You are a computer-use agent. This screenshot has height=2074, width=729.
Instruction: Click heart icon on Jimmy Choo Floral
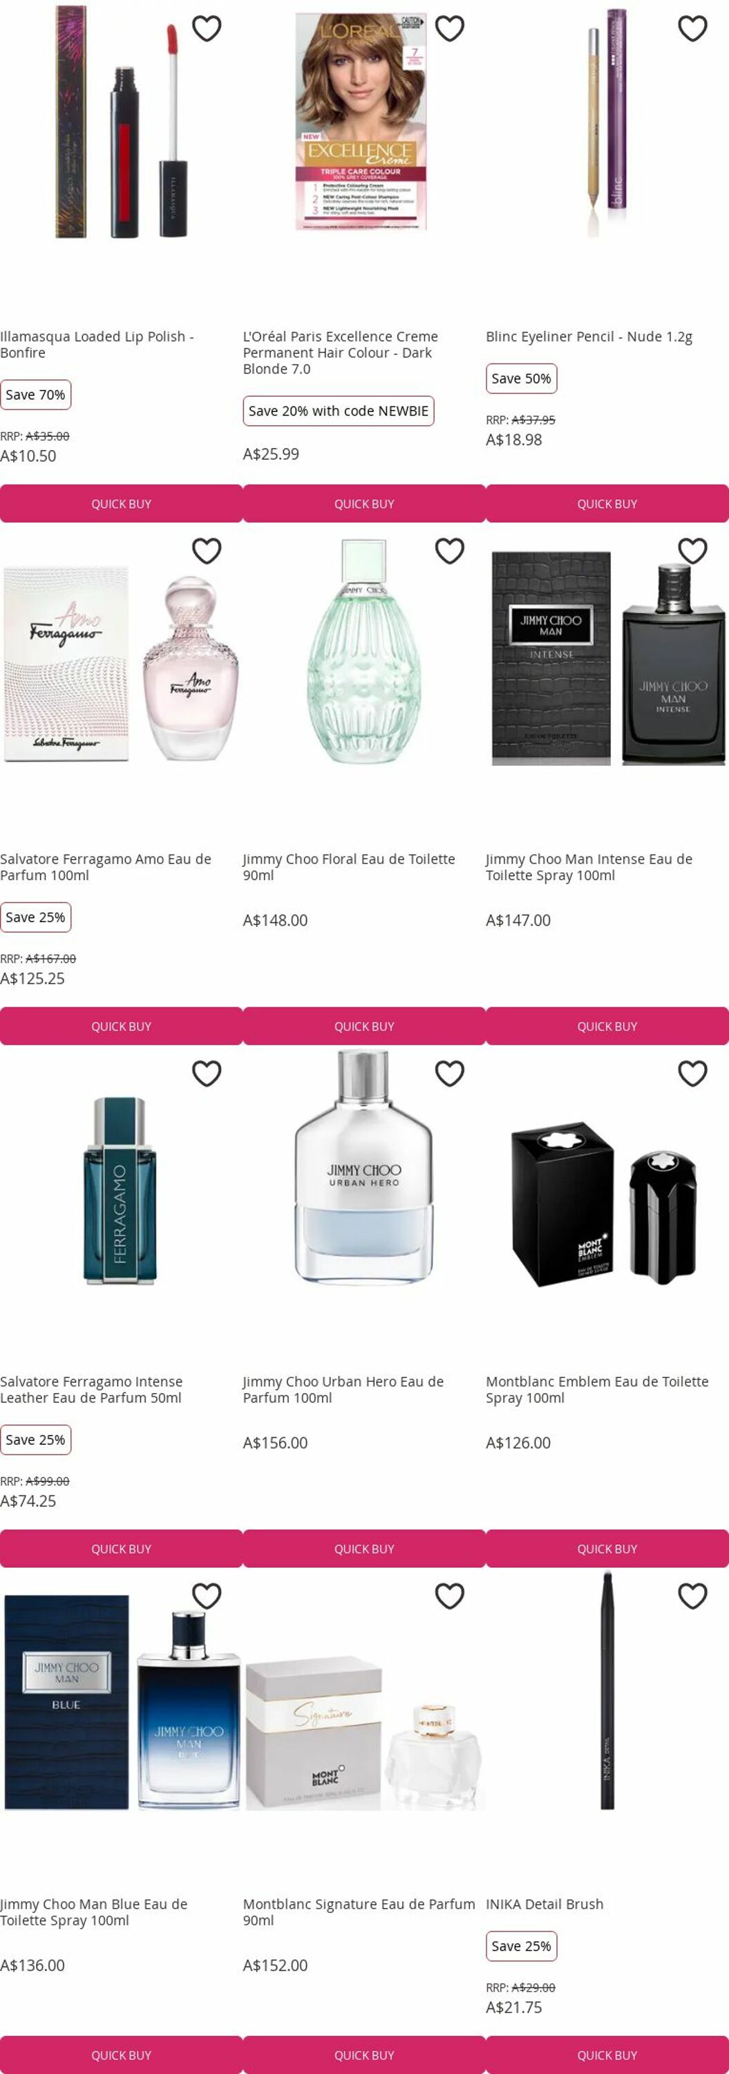450,551
